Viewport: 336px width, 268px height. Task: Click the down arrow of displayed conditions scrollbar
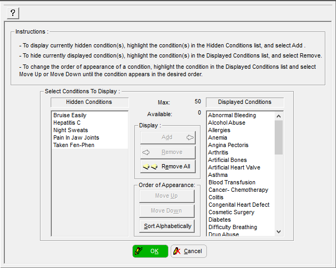(x=278, y=232)
